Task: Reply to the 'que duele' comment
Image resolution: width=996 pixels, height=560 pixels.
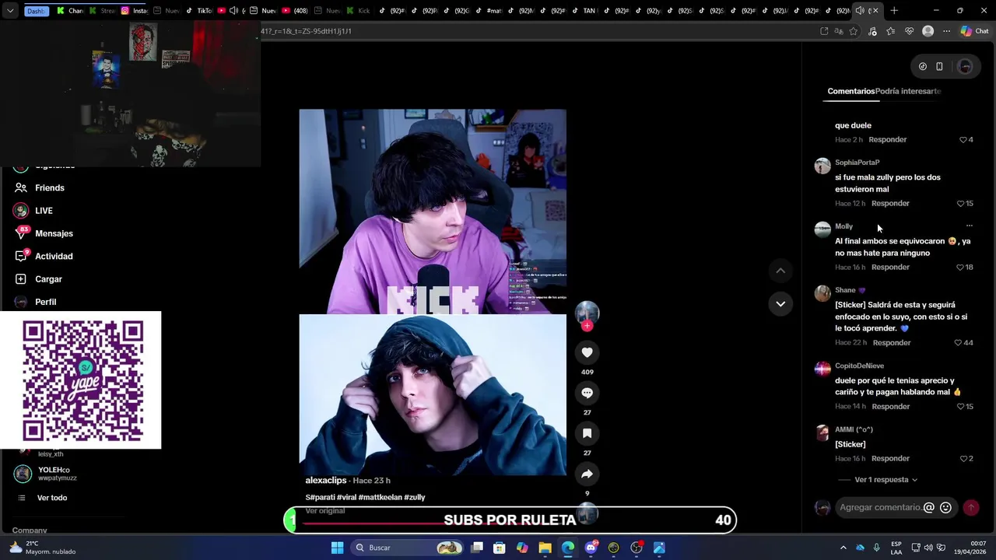Action: tap(888, 139)
